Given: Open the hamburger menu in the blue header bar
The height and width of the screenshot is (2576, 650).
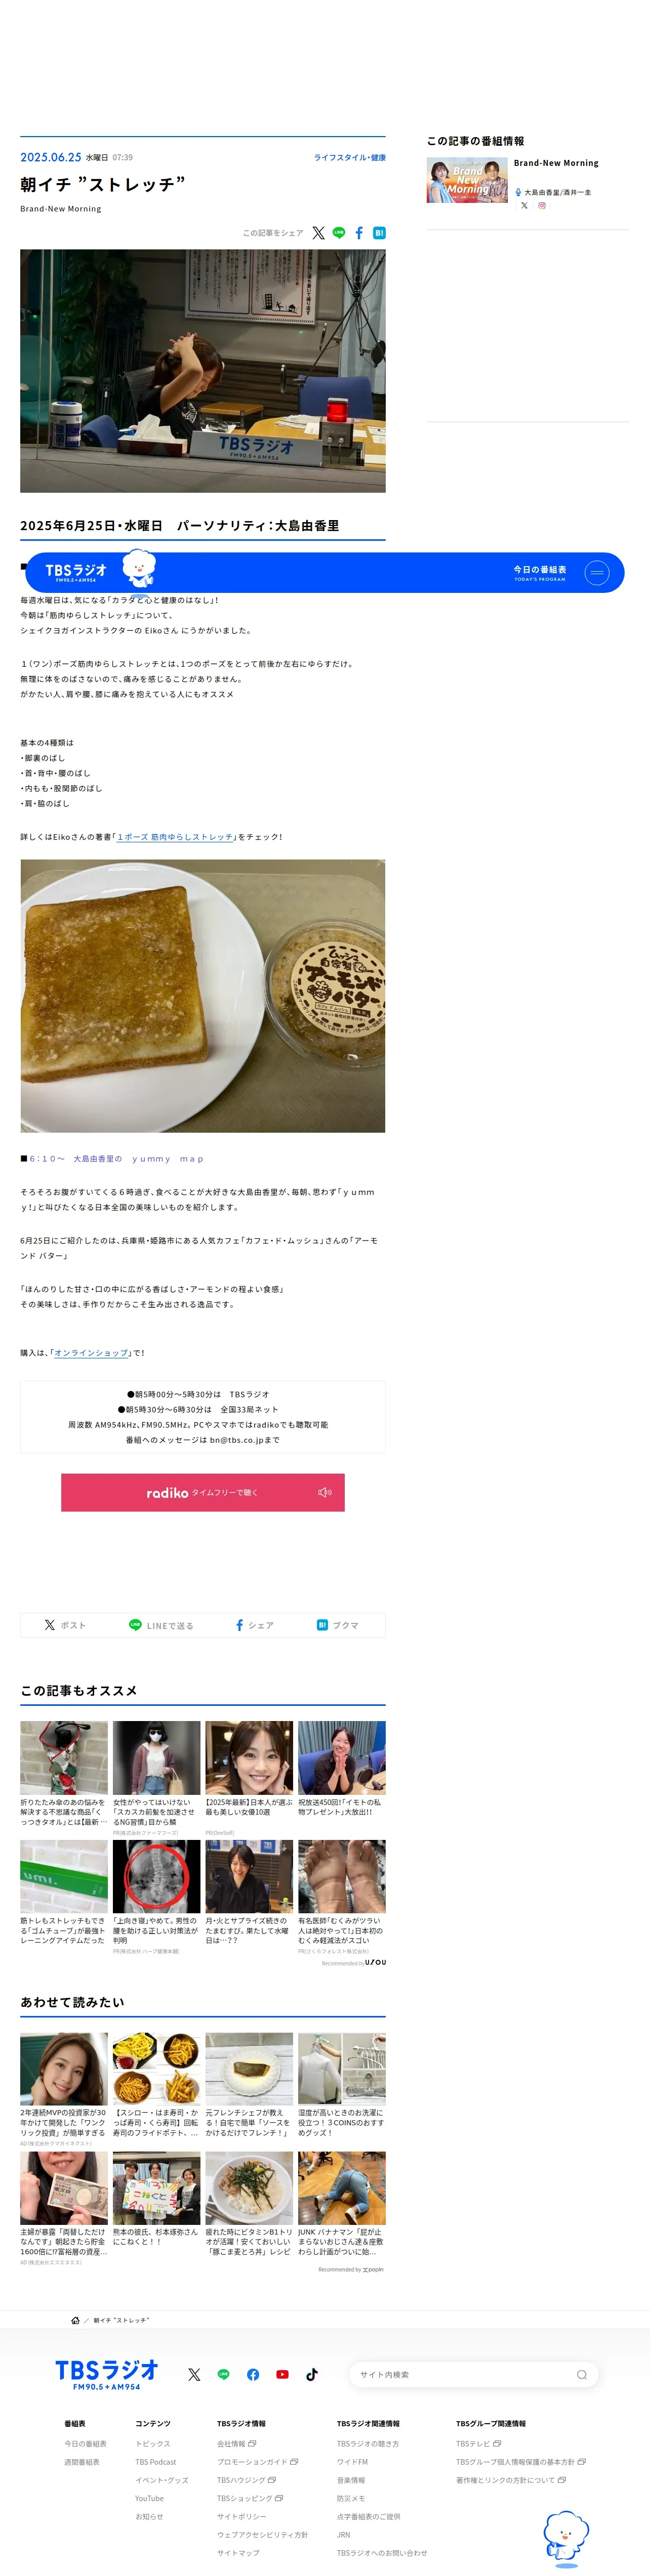Looking at the screenshot, I should [x=597, y=573].
